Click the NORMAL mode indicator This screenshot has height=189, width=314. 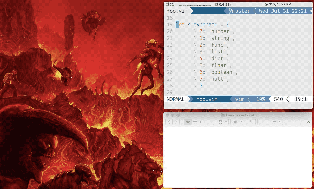tap(176, 99)
